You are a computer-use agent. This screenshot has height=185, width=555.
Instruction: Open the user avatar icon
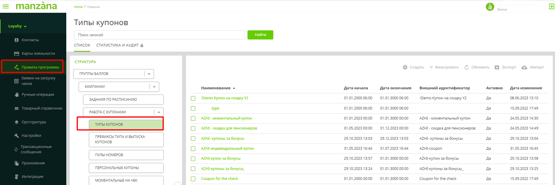click(x=490, y=7)
